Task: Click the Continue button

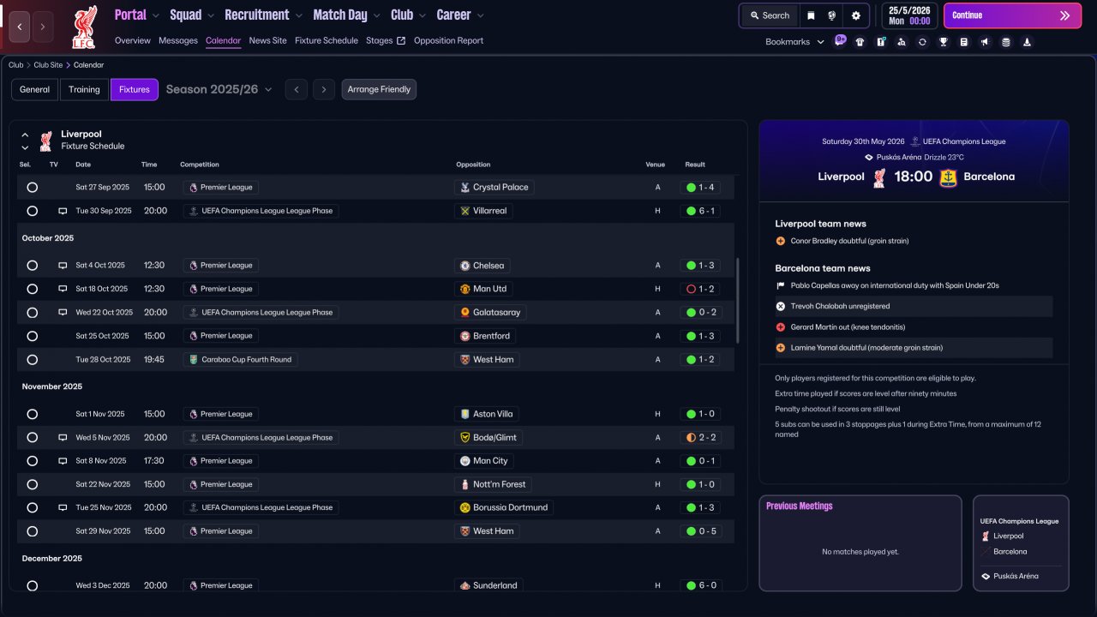Action: pyautogui.click(x=1012, y=15)
